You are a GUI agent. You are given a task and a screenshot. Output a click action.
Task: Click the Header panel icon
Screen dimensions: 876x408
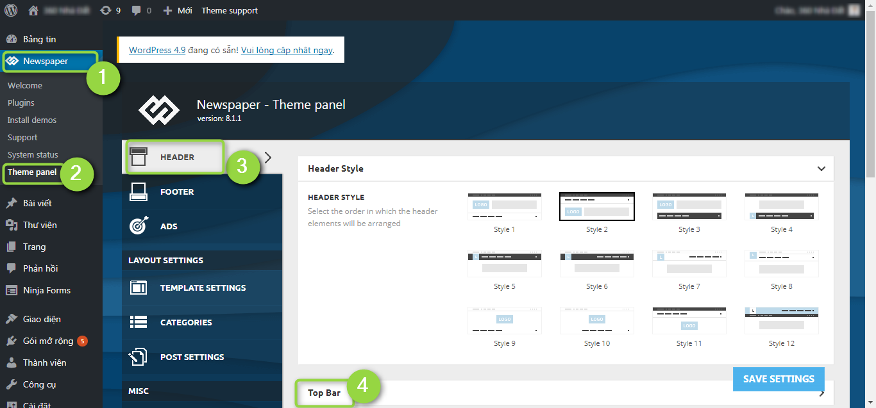139,157
